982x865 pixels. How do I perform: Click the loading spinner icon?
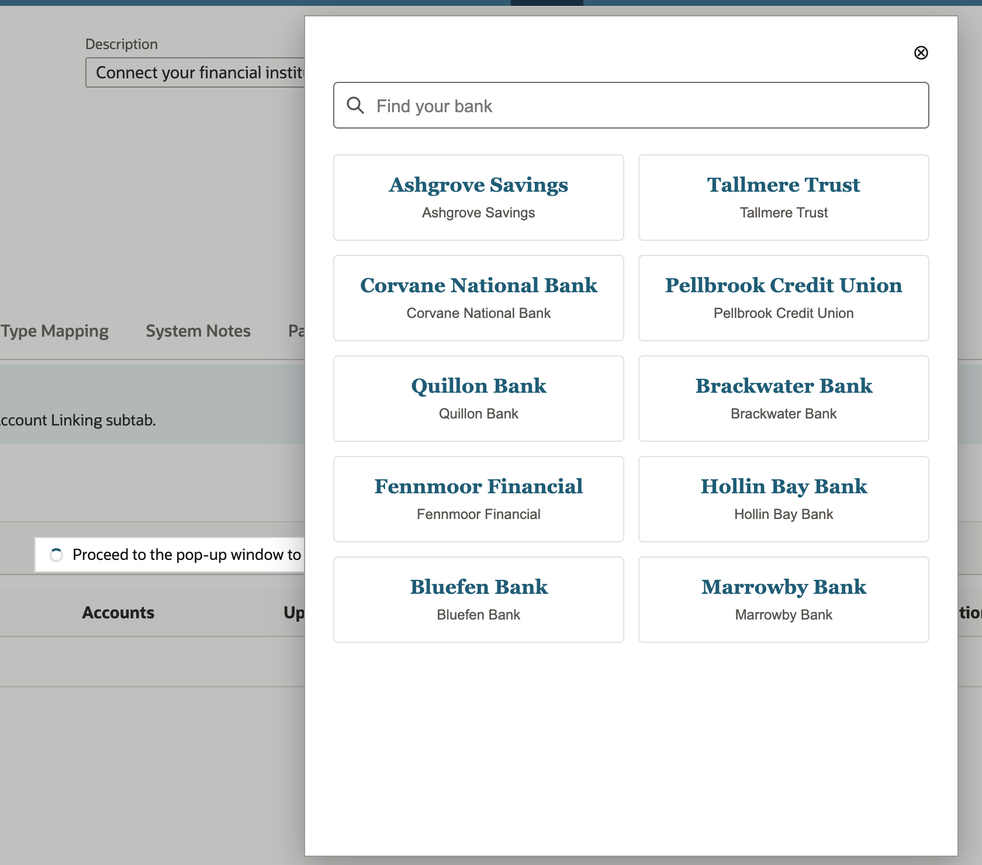56,555
